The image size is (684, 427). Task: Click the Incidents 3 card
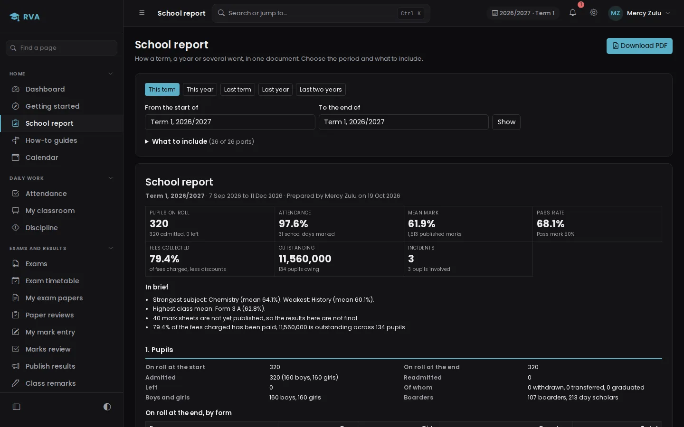coord(468,259)
